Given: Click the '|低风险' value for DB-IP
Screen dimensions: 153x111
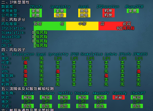Looking at the screenshot, I should [x=41, y=46].
